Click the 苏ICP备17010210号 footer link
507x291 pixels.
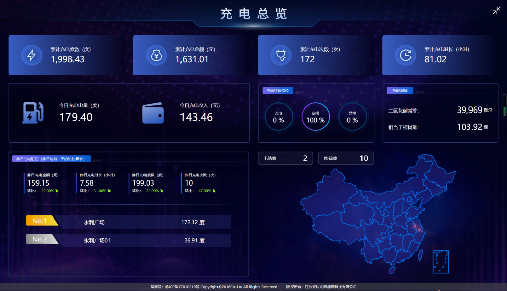[x=182, y=287]
